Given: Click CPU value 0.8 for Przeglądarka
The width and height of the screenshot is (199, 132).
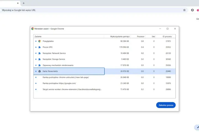Looking at the screenshot, I should (142, 41).
